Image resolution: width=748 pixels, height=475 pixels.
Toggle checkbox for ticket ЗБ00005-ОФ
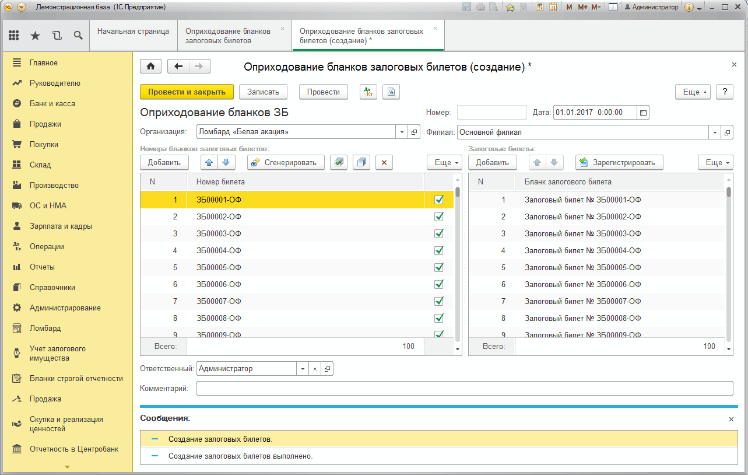(439, 267)
